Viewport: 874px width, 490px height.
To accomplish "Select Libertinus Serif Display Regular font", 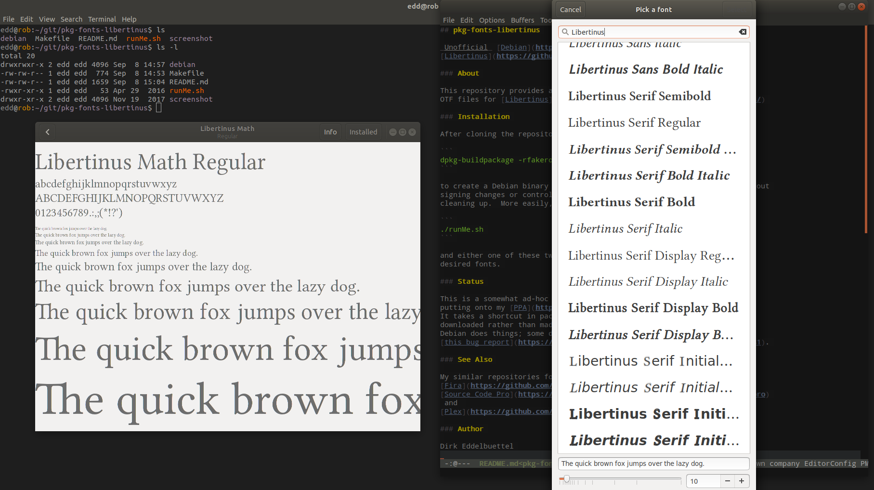I will click(x=654, y=255).
